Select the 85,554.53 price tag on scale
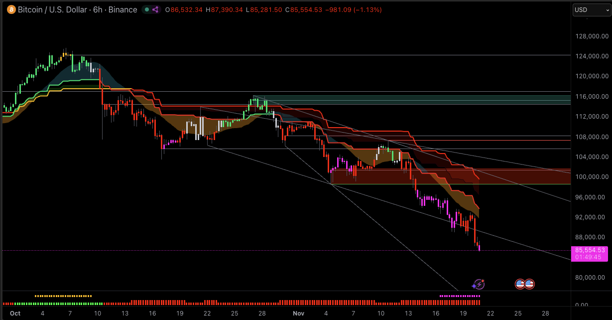612x320 pixels. [x=590, y=249]
